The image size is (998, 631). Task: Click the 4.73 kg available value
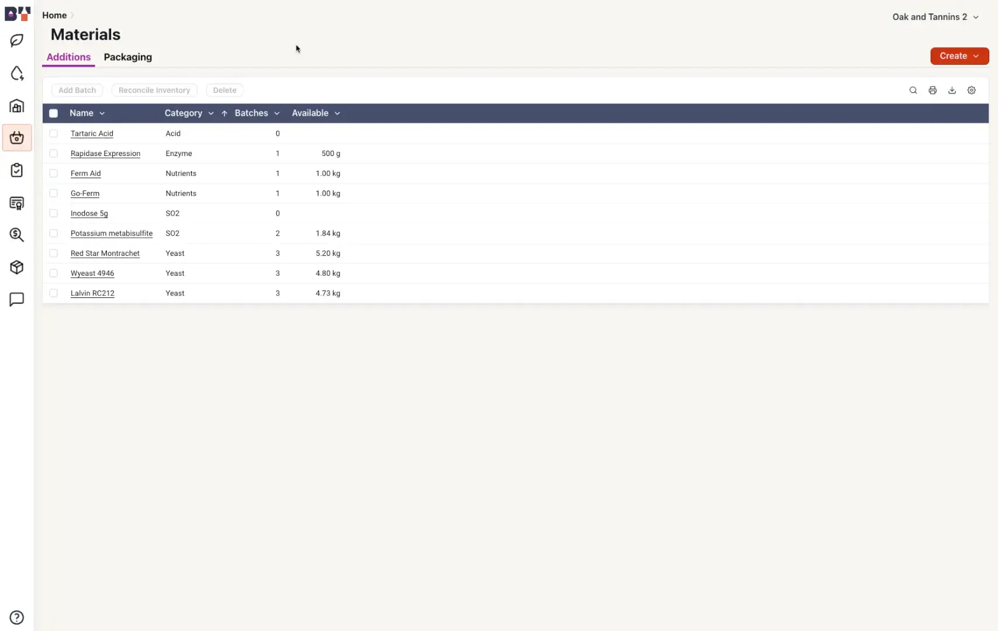pyautogui.click(x=328, y=293)
